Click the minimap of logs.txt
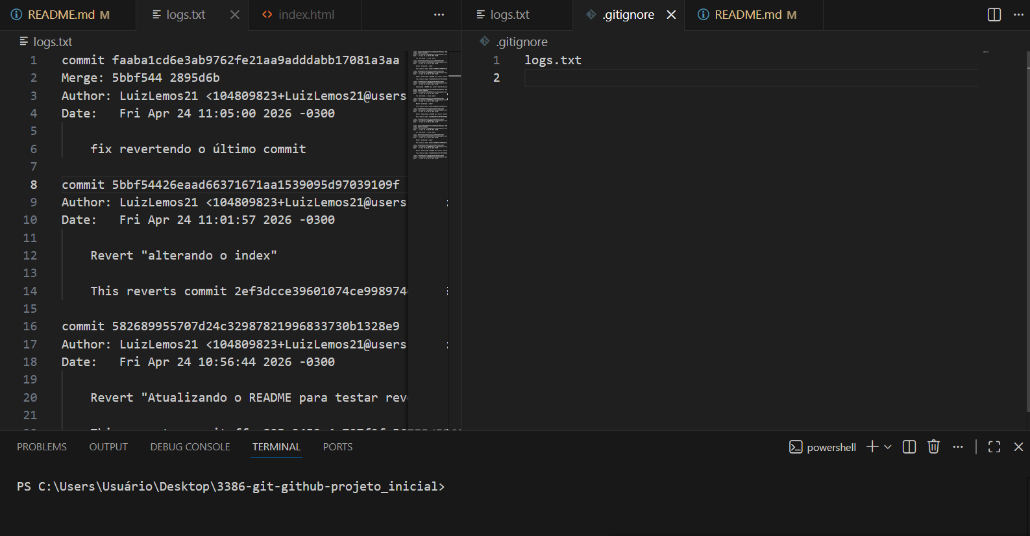Viewport: 1030px width, 536px height. 430,104
